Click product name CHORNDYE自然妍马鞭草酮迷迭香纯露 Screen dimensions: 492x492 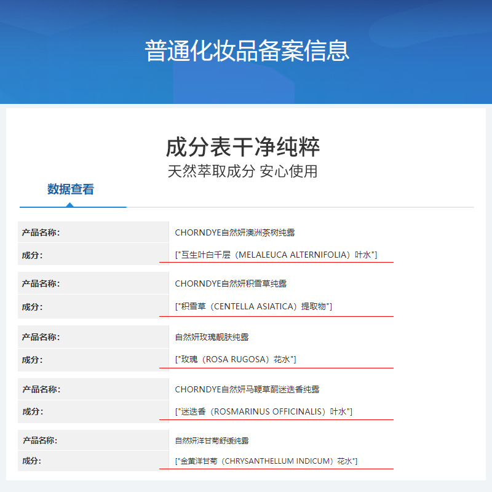coord(247,389)
